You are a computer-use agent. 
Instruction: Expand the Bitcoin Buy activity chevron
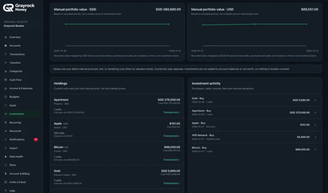(x=315, y=149)
